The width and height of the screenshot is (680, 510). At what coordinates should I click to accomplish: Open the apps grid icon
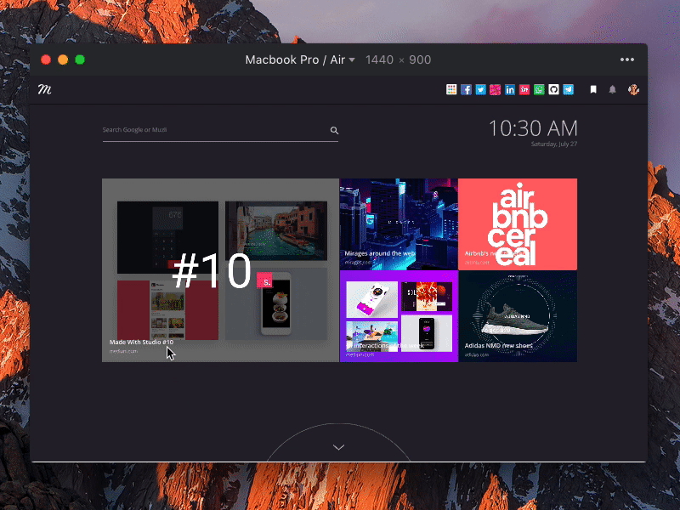(x=451, y=88)
